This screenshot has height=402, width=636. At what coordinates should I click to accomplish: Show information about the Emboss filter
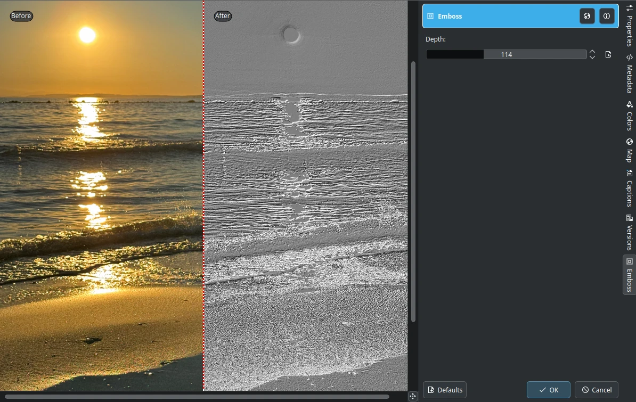[x=607, y=16]
